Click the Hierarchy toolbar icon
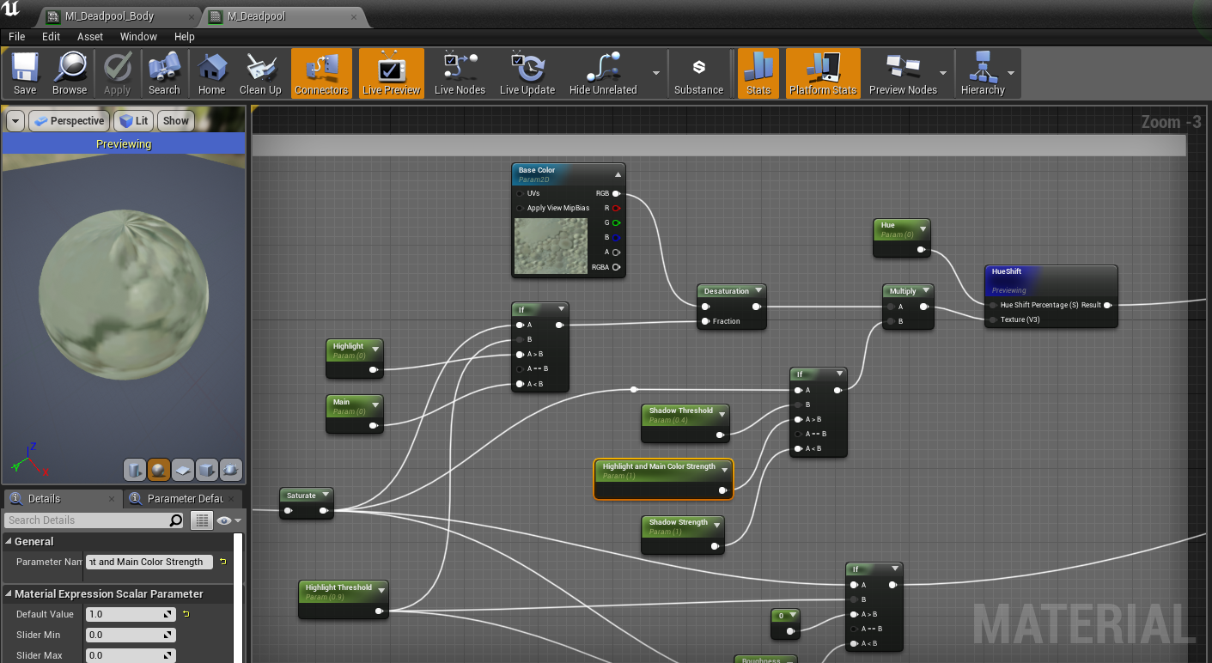 [983, 73]
